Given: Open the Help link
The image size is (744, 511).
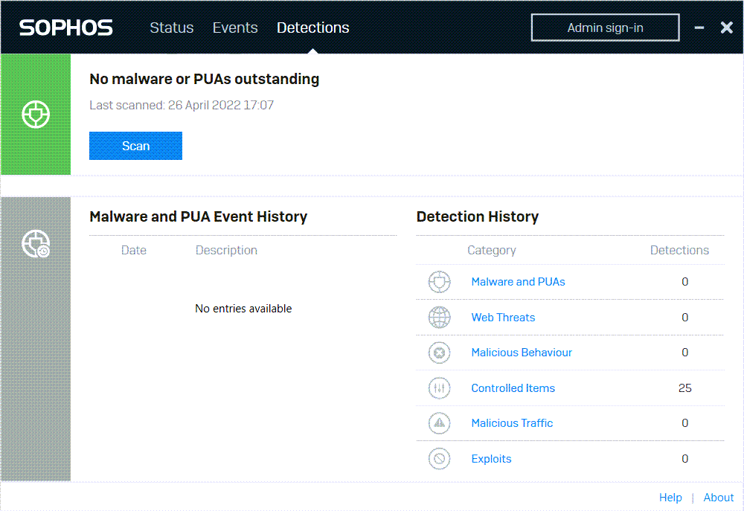Looking at the screenshot, I should click(670, 498).
